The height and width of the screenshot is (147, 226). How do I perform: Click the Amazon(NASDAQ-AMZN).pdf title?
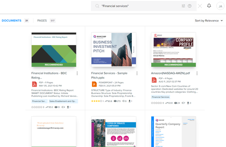pyautogui.click(x=171, y=73)
